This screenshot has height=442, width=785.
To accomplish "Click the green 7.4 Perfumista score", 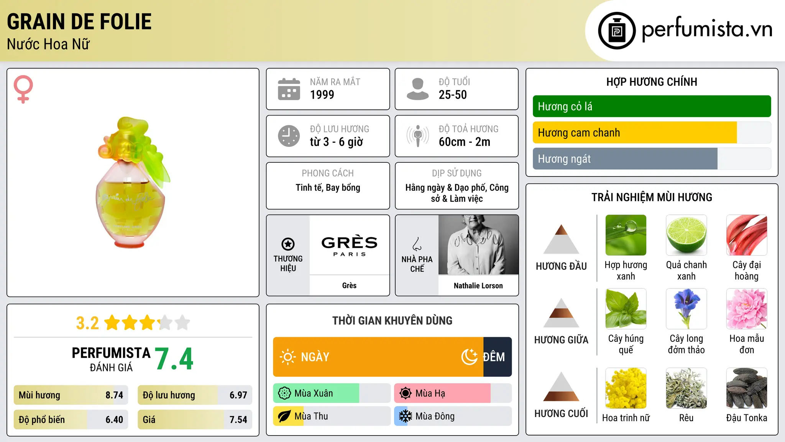I will [x=174, y=359].
